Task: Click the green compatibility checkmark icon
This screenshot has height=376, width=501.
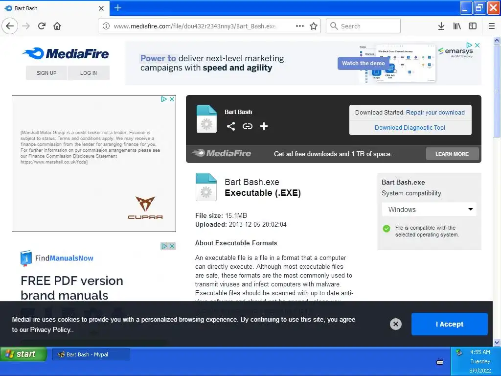Action: pos(387,229)
